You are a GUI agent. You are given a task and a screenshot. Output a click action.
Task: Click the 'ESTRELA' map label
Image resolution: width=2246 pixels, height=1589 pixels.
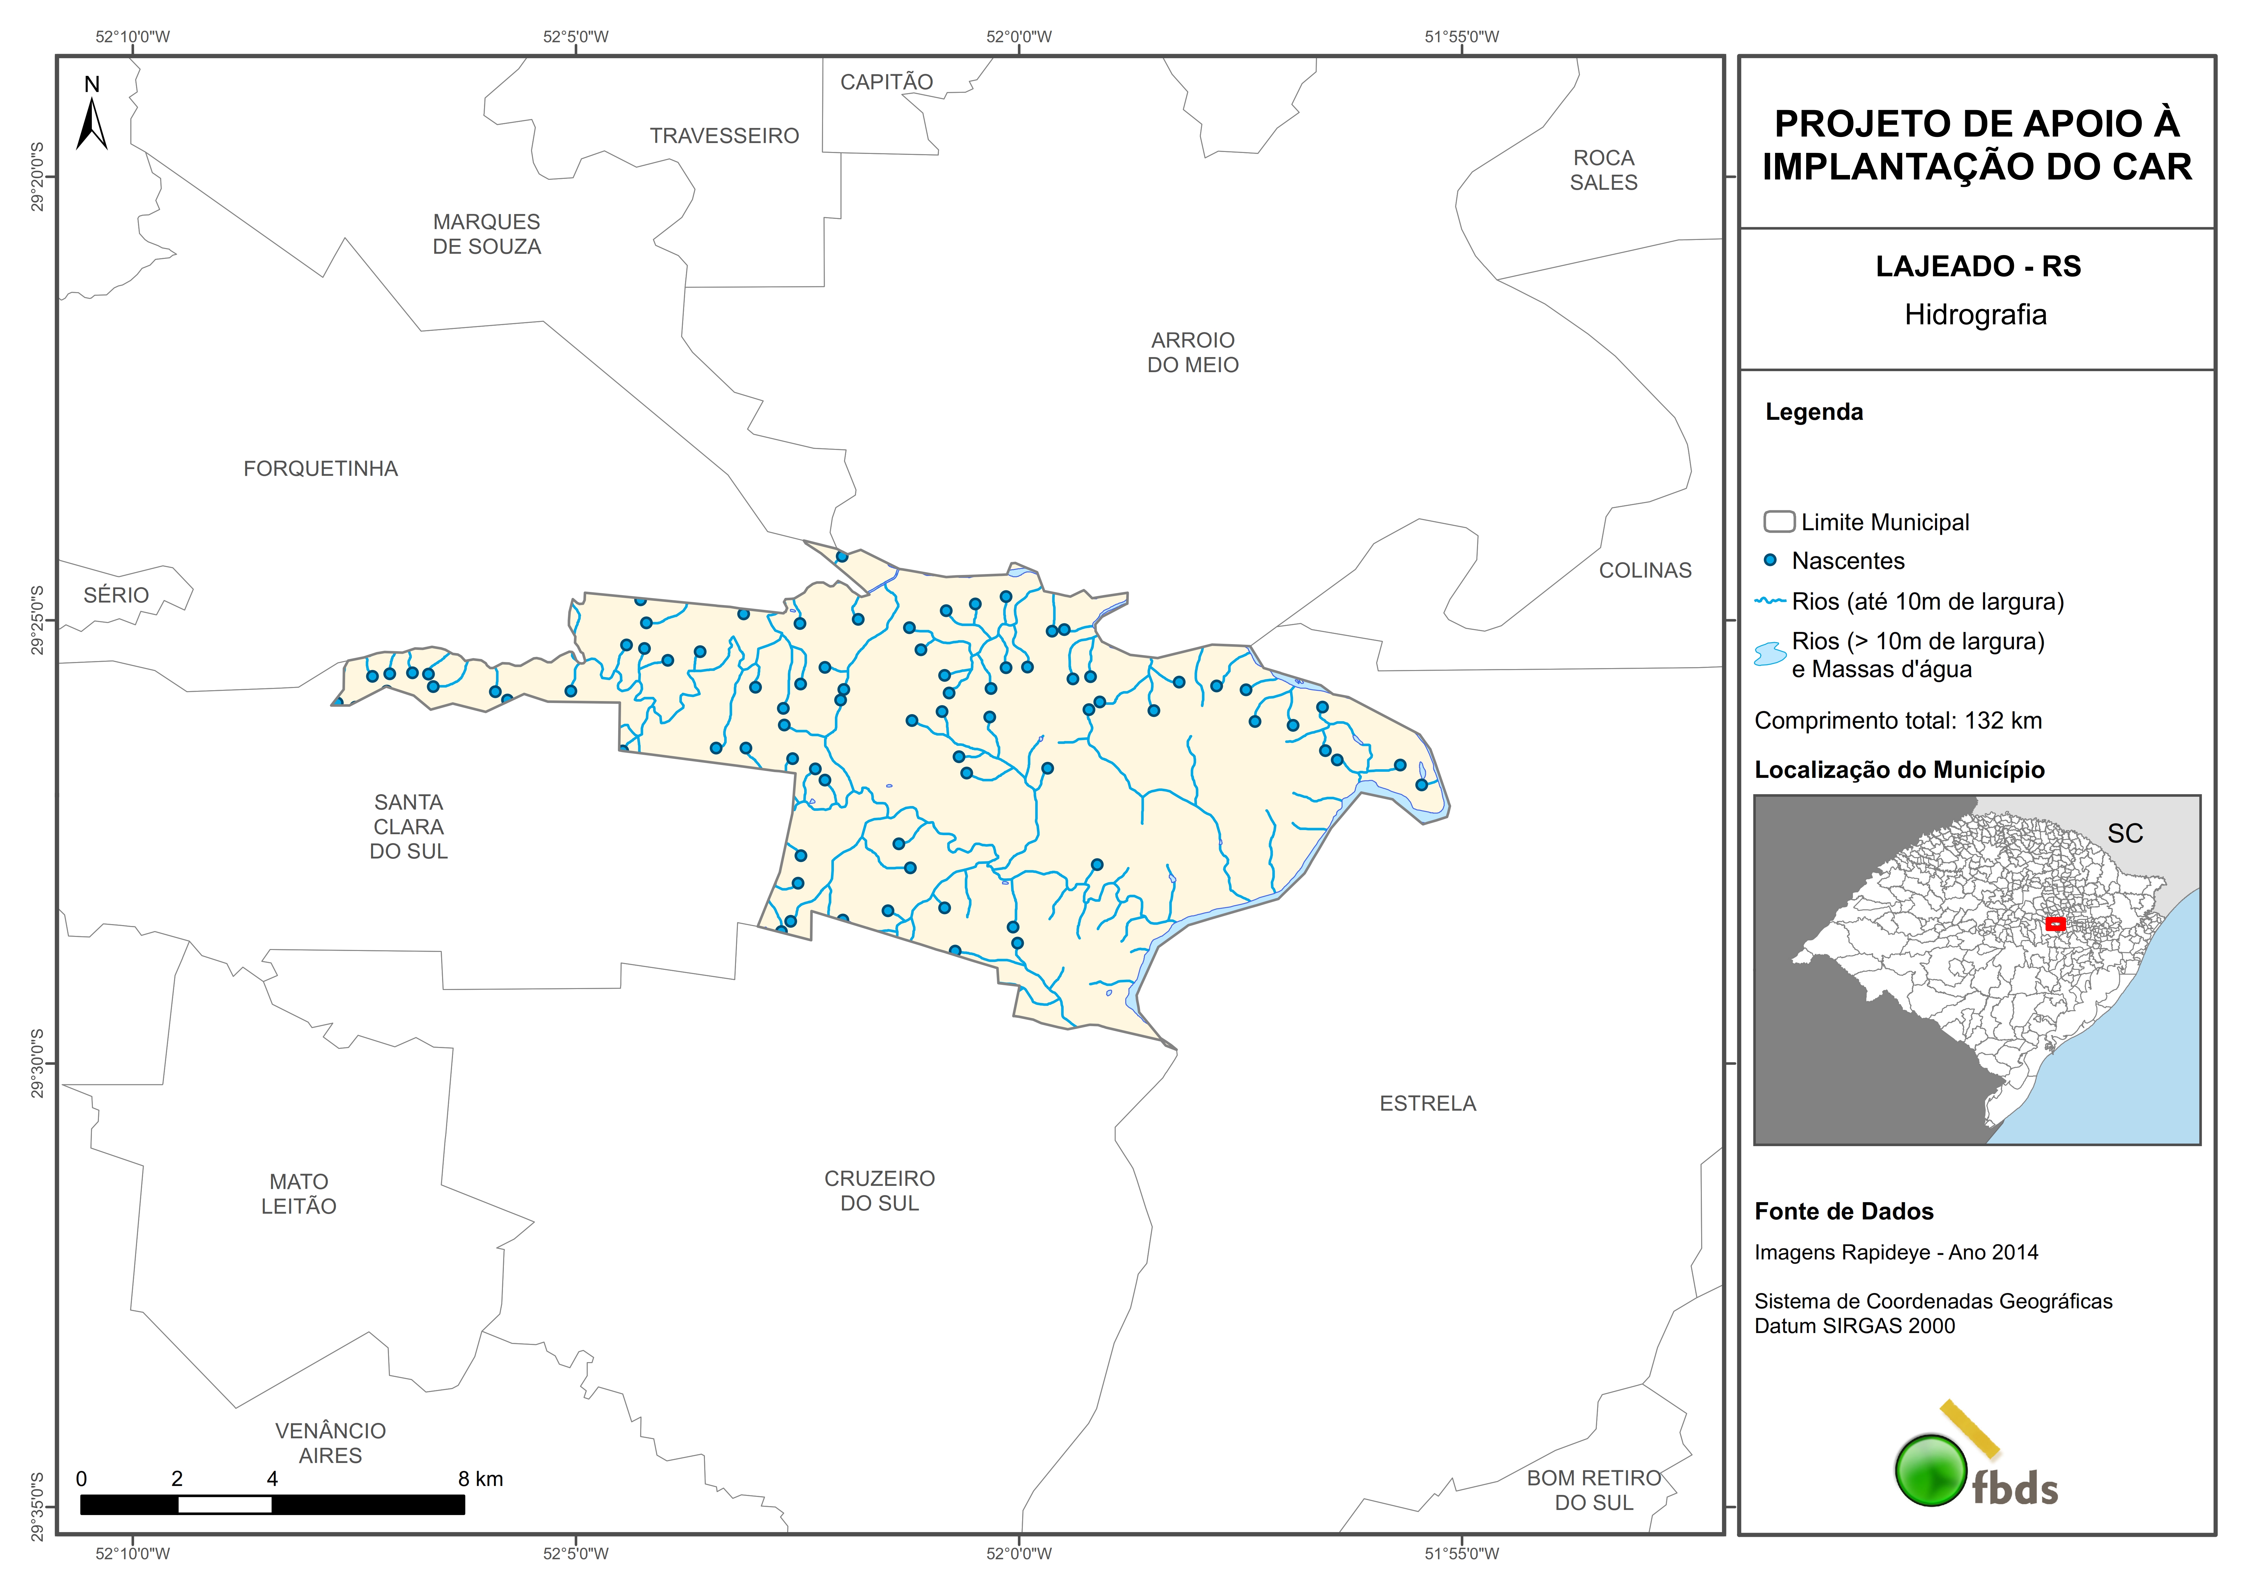point(1428,1104)
